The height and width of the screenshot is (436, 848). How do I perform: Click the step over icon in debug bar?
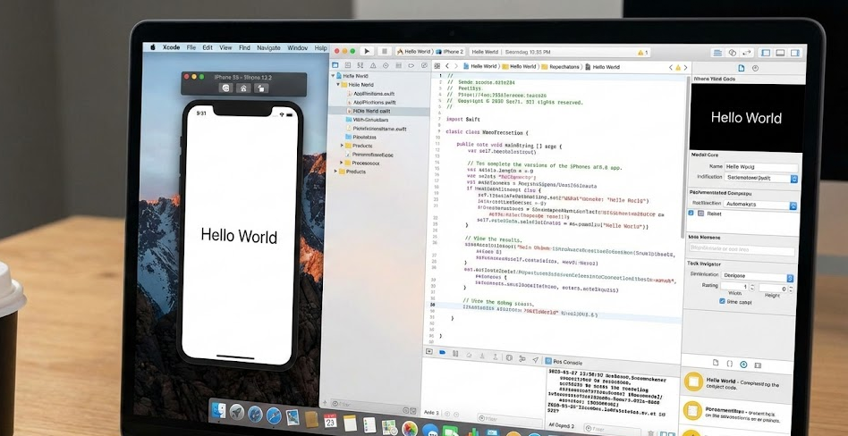[469, 356]
